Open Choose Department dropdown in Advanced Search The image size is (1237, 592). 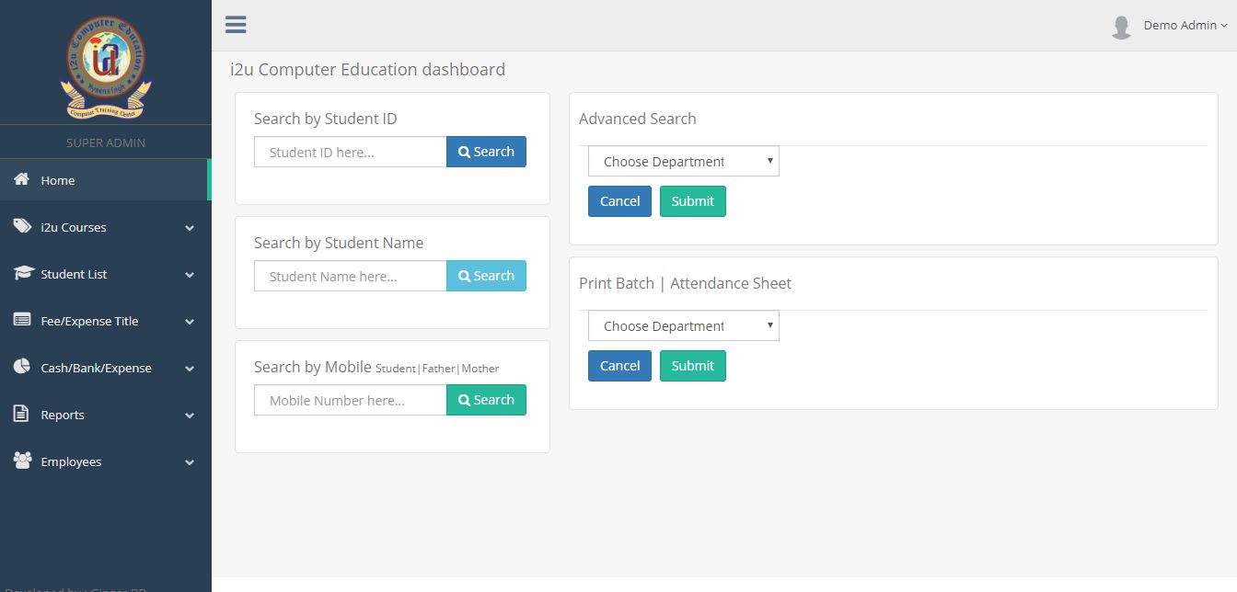(x=684, y=161)
